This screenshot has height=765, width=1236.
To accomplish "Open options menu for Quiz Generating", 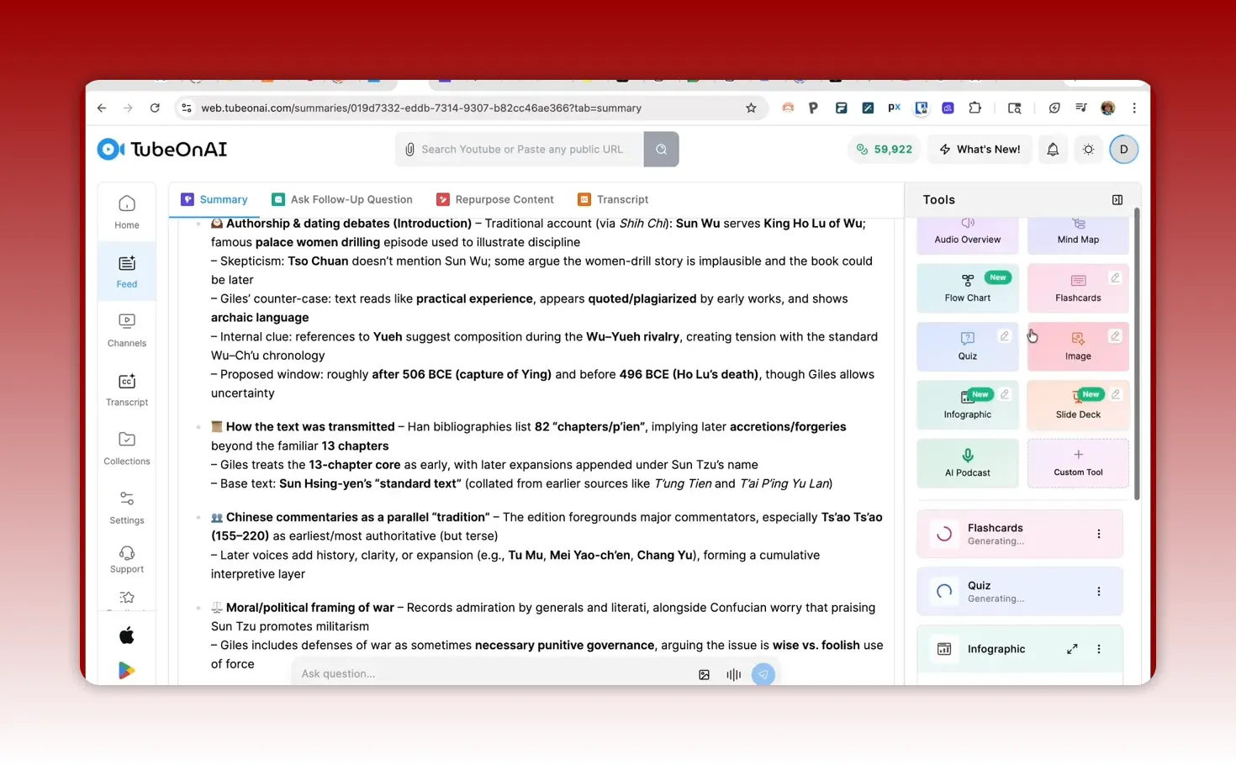I will pos(1098,591).
